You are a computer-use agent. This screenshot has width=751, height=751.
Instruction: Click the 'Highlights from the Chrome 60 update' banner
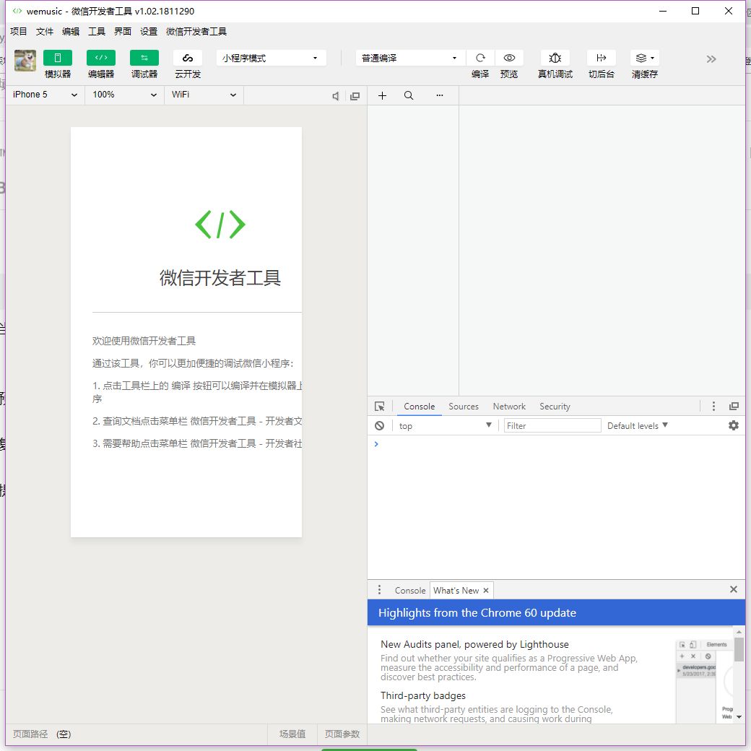click(556, 612)
